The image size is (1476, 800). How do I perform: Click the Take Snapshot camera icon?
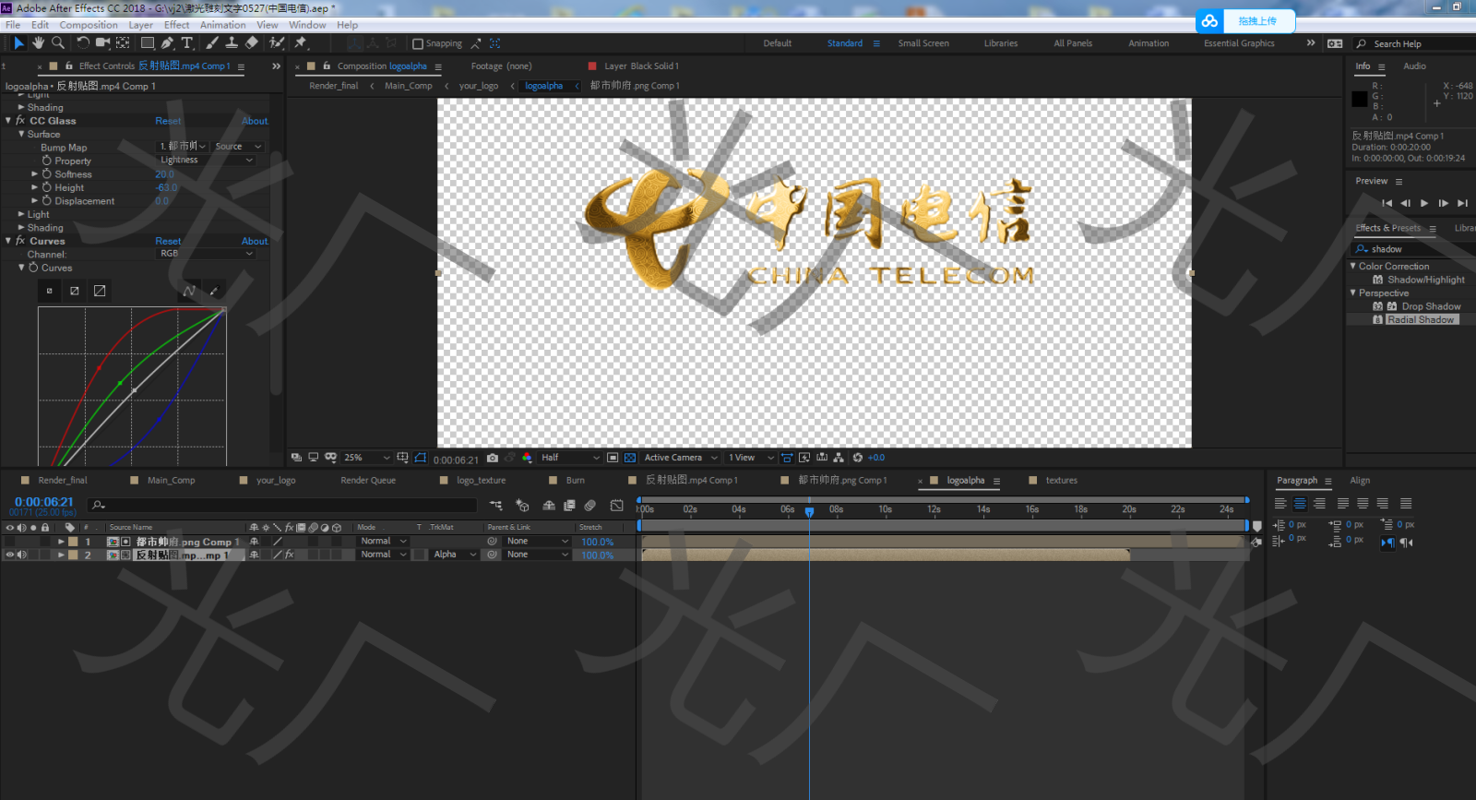(493, 458)
